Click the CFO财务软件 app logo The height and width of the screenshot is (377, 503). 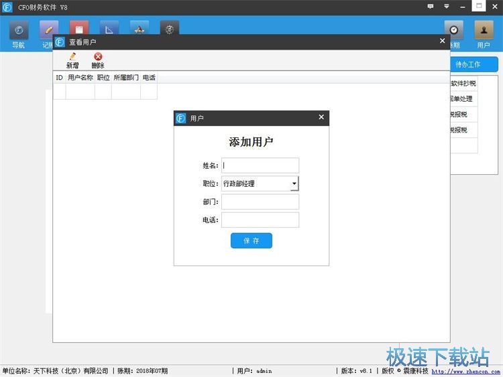pos(7,7)
